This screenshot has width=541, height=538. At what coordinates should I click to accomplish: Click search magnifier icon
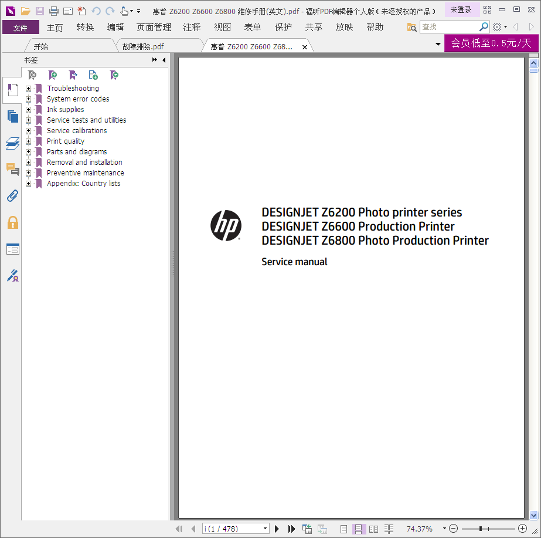pyautogui.click(x=484, y=26)
